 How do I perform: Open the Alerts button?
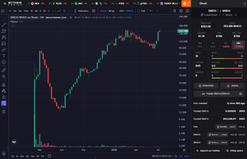pos(232,85)
